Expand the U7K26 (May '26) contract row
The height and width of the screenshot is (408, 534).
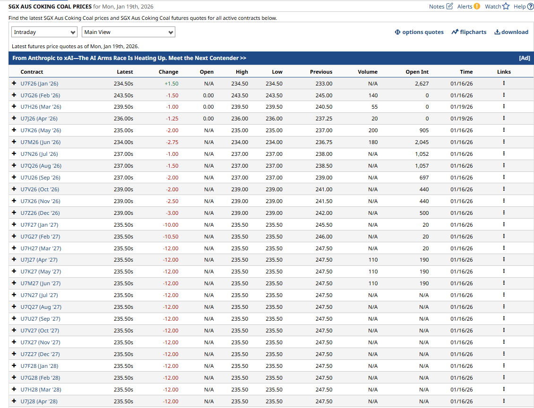coord(14,130)
